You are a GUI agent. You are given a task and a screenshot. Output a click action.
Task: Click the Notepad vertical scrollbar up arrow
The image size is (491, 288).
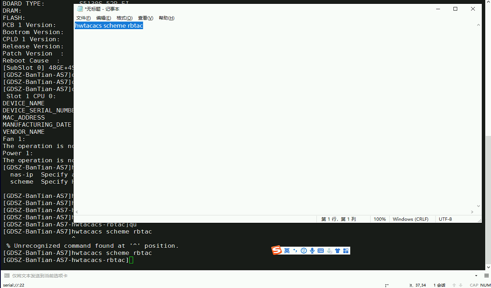pos(478,25)
